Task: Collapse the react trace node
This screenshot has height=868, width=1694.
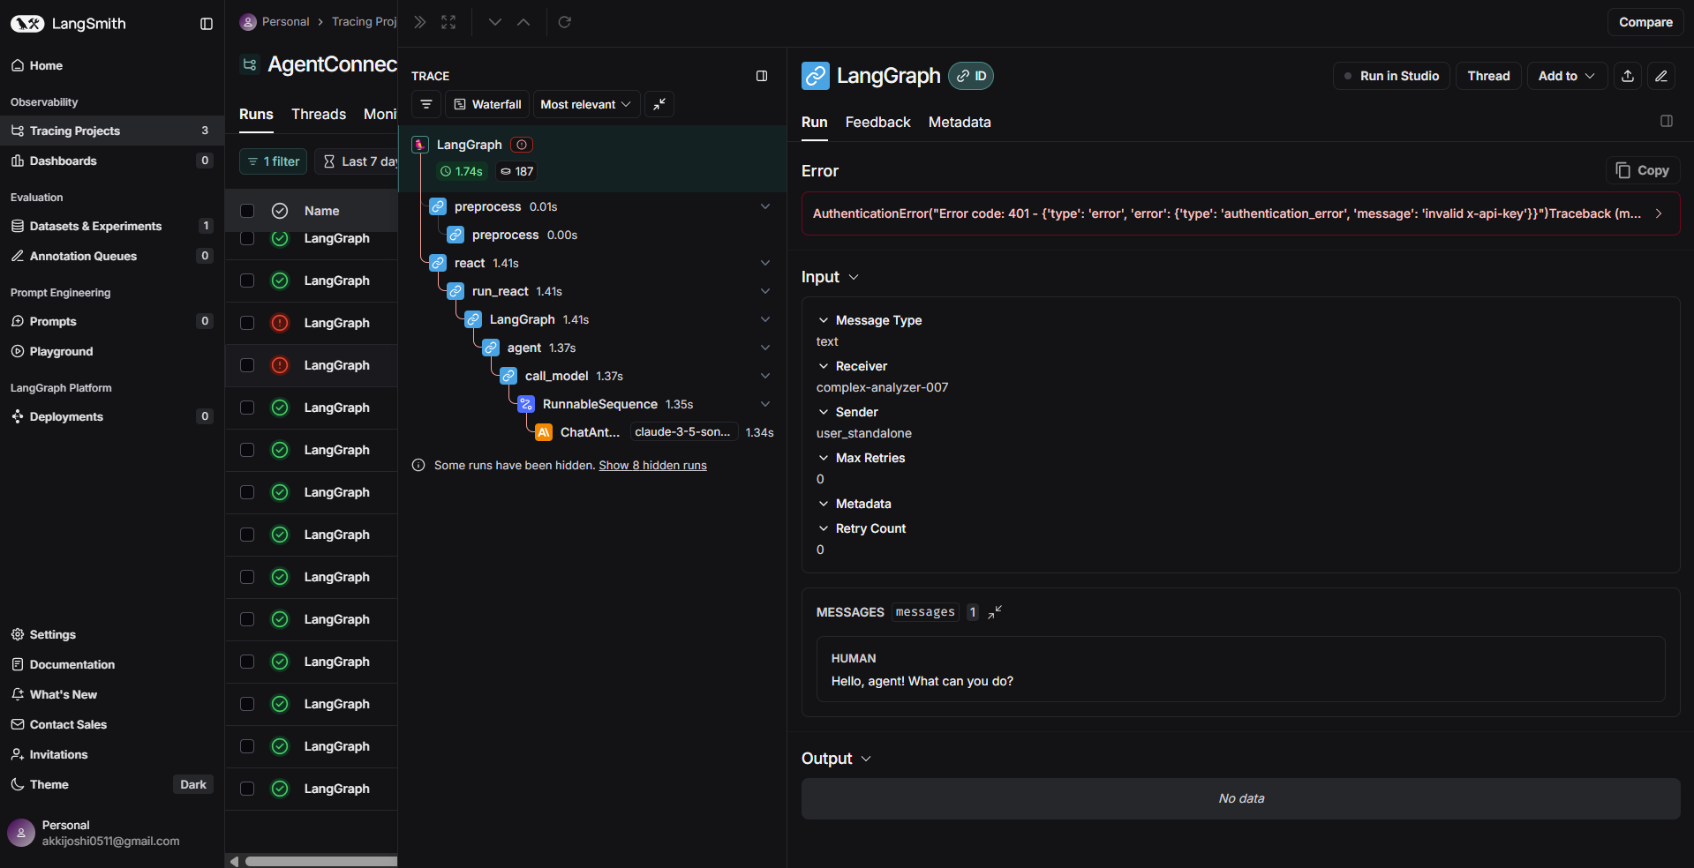Action: (765, 263)
